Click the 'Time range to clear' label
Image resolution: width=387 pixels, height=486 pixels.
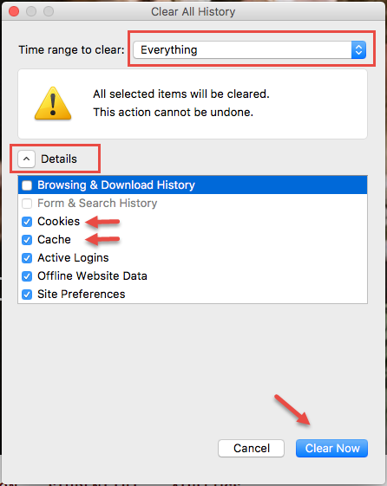[x=72, y=50]
